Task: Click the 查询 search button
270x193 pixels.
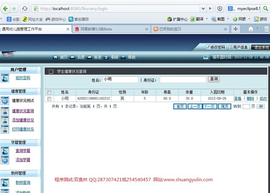Action: click(x=214, y=79)
